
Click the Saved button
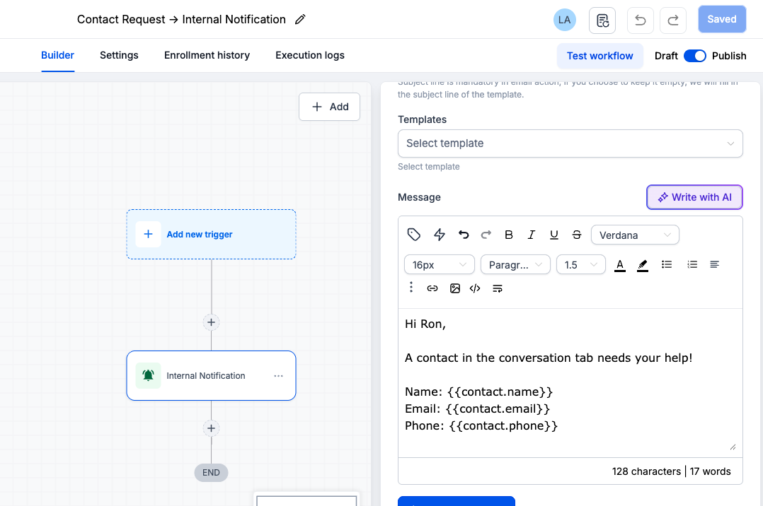(722, 20)
